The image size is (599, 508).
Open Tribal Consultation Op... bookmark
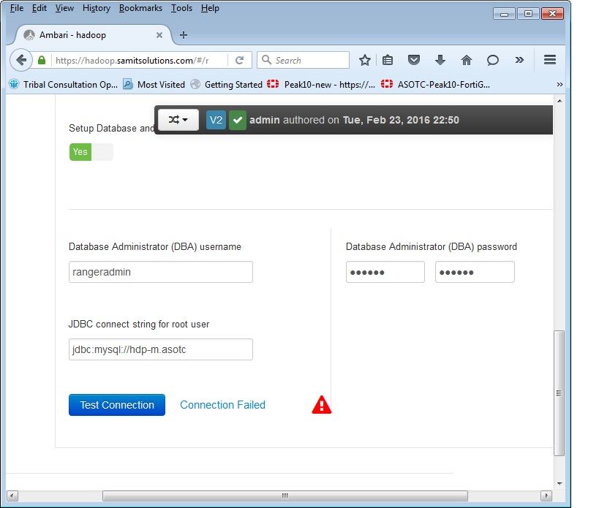(x=64, y=84)
